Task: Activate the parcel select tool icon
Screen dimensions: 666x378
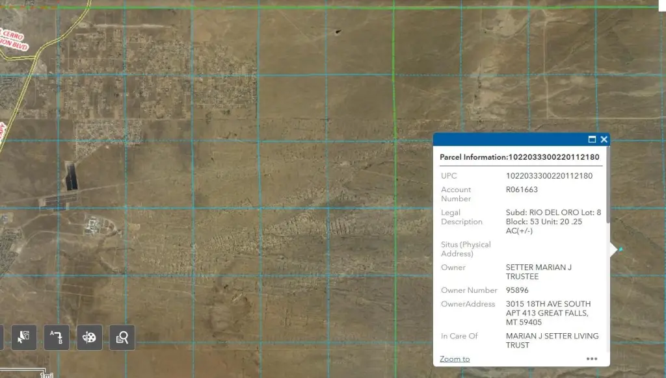Action: (24, 337)
